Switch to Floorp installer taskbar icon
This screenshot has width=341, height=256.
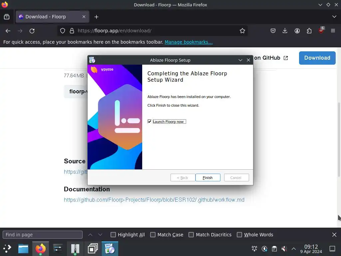[110, 249]
